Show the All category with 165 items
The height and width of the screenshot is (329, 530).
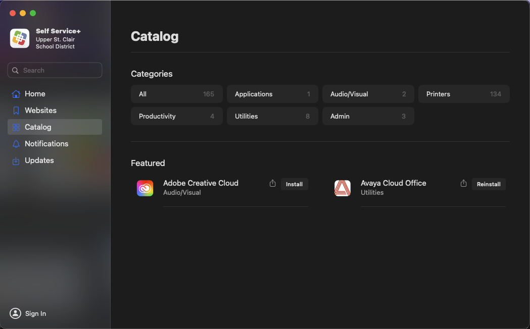click(x=176, y=94)
